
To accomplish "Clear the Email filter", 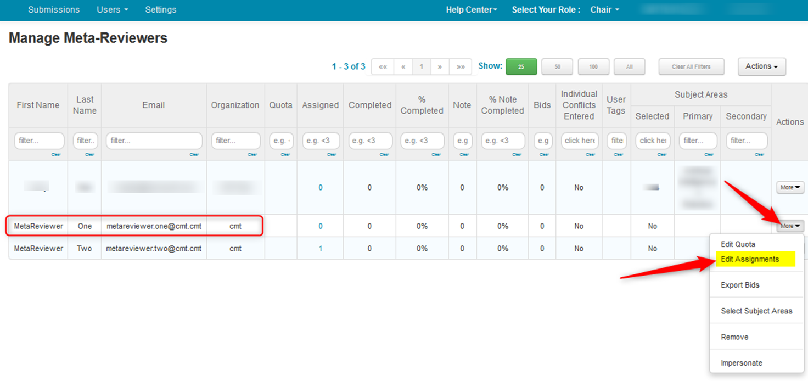I will click(x=194, y=154).
